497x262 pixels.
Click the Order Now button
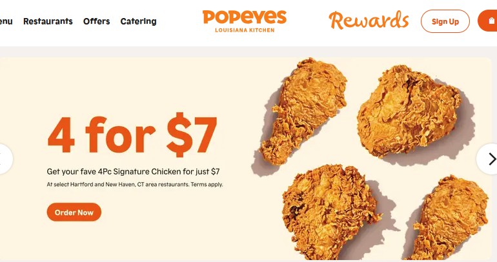74,212
